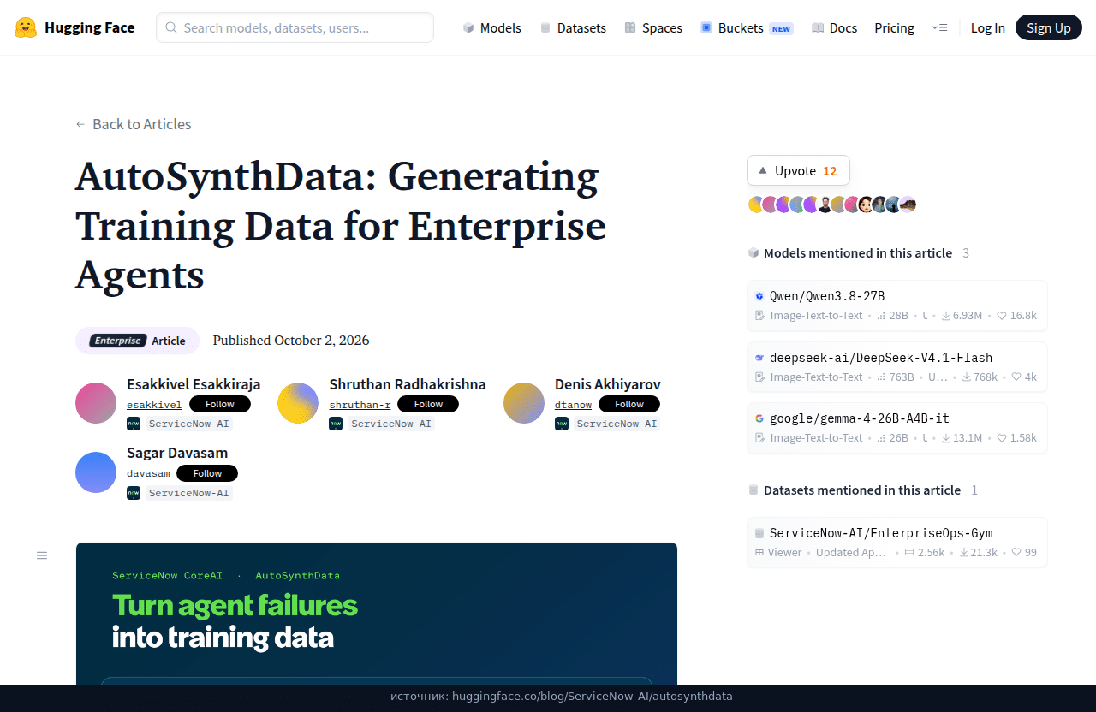Follow Shruthan Radhakrishna
The width and height of the screenshot is (1096, 712).
(428, 404)
